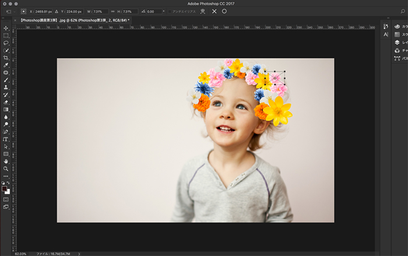Toggle relative positioning triangle icon

(x=57, y=12)
